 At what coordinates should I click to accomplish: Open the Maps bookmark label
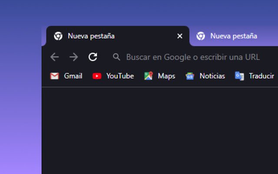(x=166, y=76)
